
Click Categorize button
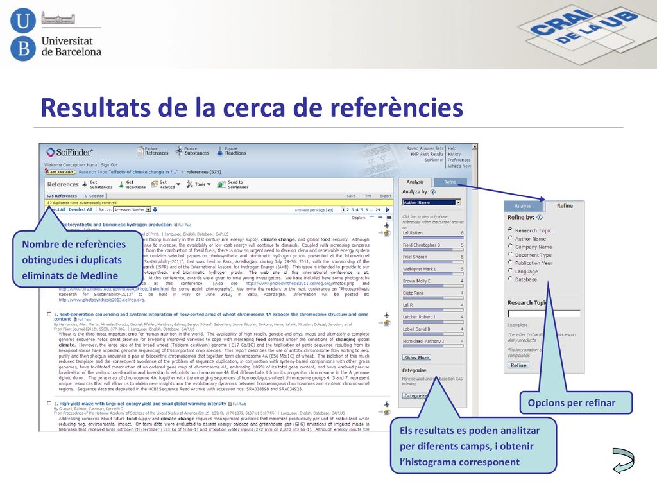pos(415,395)
